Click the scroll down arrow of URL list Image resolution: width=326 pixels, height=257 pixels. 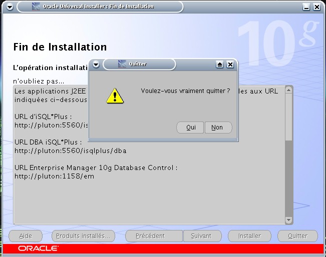coord(288,220)
